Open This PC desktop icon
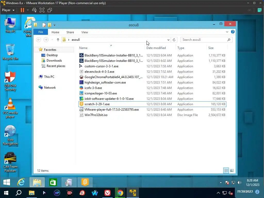Image resolution: width=264 pixels, height=198 pixels. point(10,25)
